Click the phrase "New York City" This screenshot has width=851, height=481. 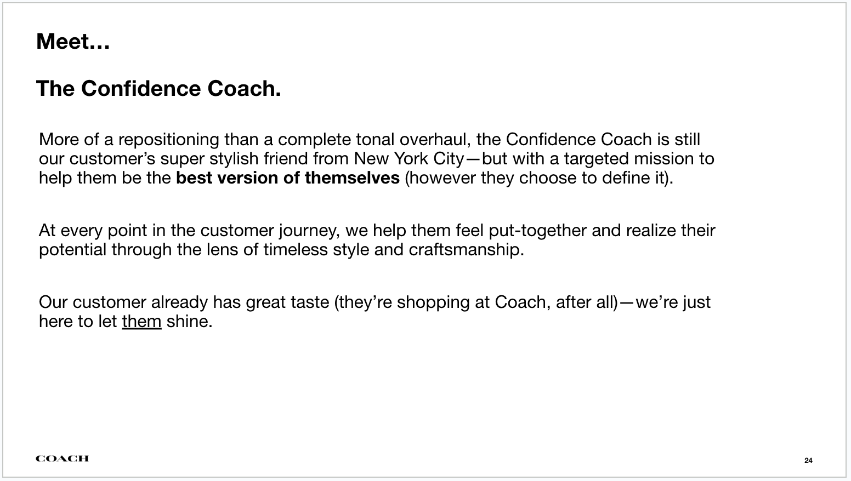[x=409, y=159]
